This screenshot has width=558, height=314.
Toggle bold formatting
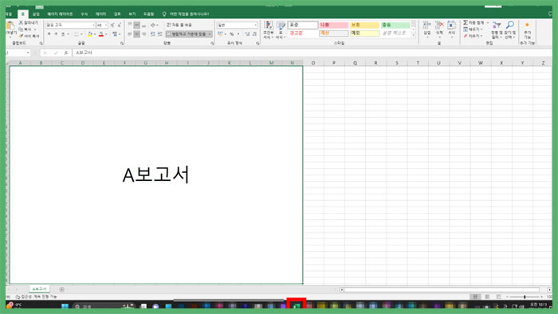pyautogui.click(x=49, y=34)
